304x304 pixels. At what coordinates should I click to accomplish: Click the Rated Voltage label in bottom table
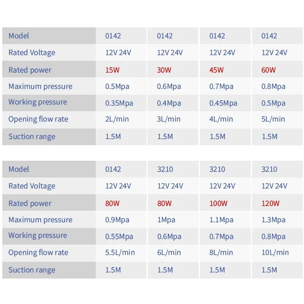[32, 186]
